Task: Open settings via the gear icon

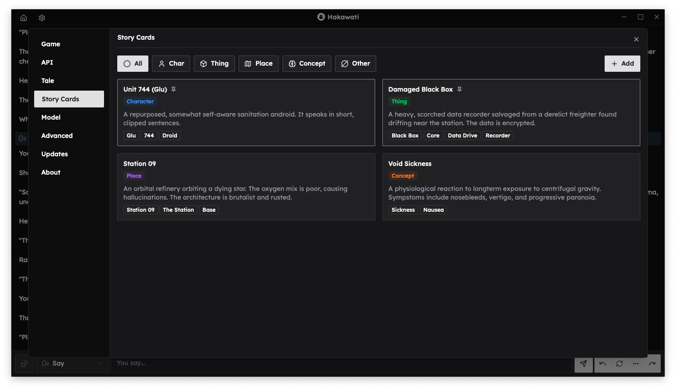Action: pyautogui.click(x=42, y=18)
